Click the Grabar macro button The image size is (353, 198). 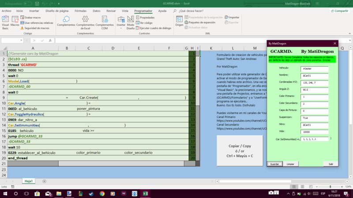coord(31,17)
